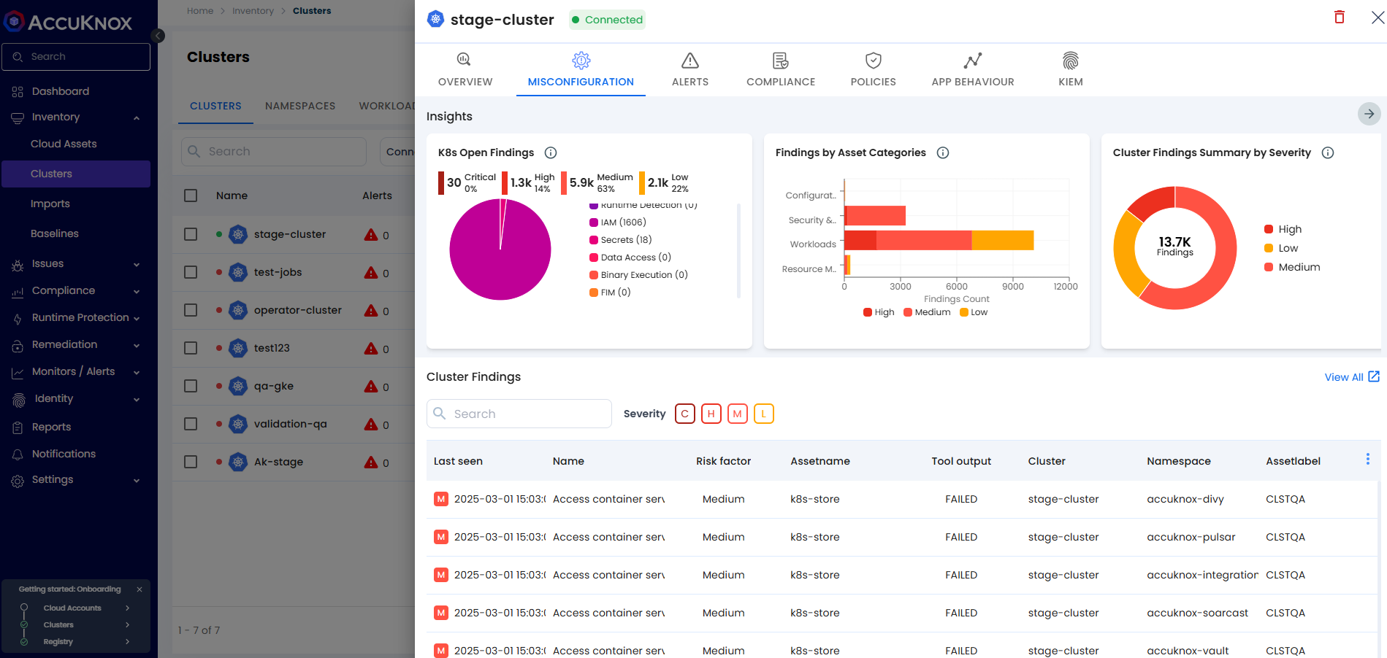Go to Home in the breadcrumb
This screenshot has height=658, width=1387.
point(200,11)
